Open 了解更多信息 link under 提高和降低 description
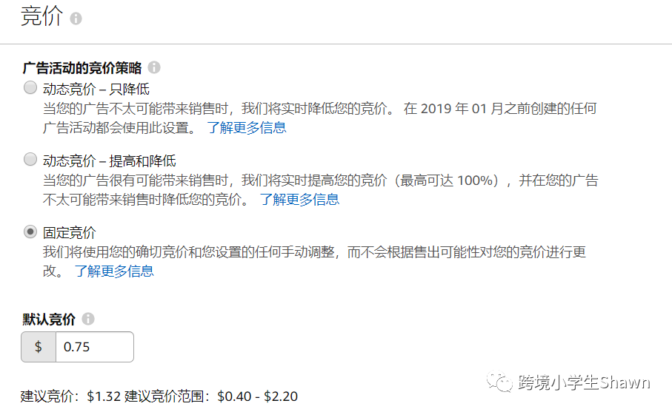 click(299, 199)
